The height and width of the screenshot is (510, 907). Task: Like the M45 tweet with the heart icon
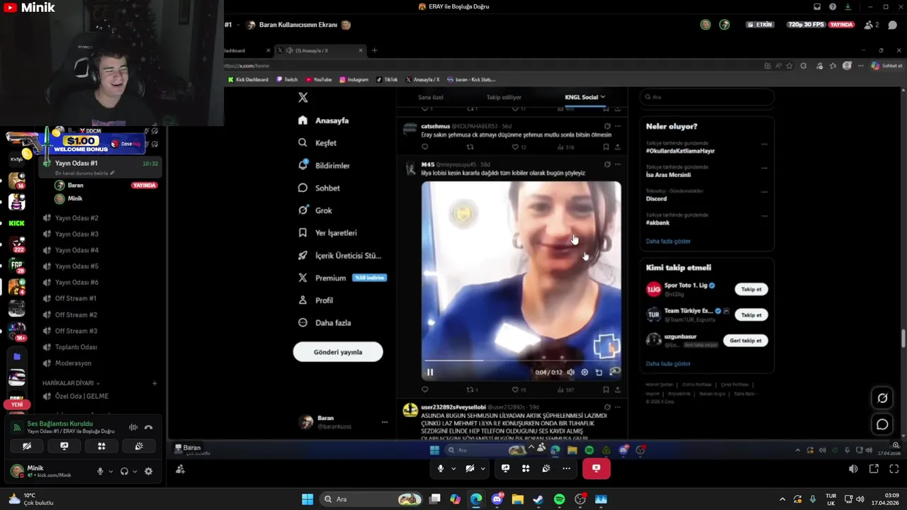[516, 390]
